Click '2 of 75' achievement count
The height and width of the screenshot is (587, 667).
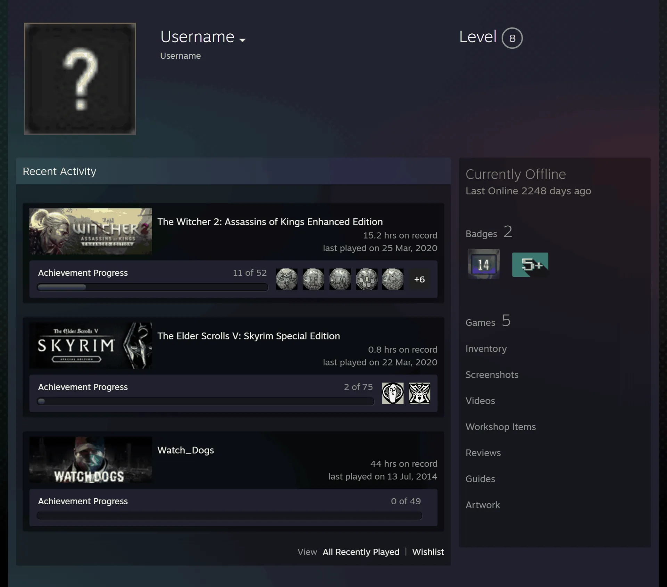pos(358,387)
